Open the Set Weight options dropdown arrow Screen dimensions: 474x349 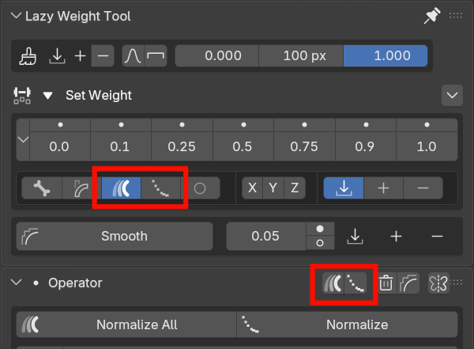pyautogui.click(x=452, y=96)
